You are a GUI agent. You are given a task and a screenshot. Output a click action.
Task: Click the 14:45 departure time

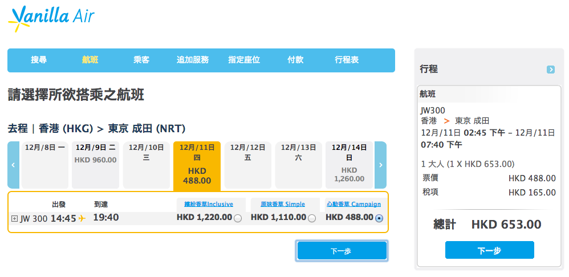click(63, 218)
